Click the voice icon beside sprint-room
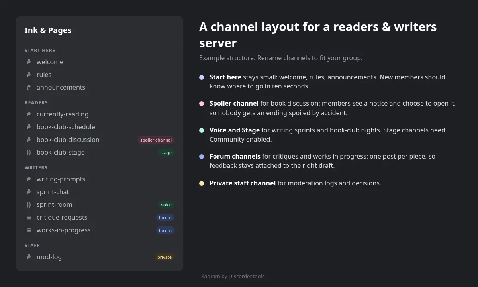The image size is (478, 287). [x=29, y=204]
